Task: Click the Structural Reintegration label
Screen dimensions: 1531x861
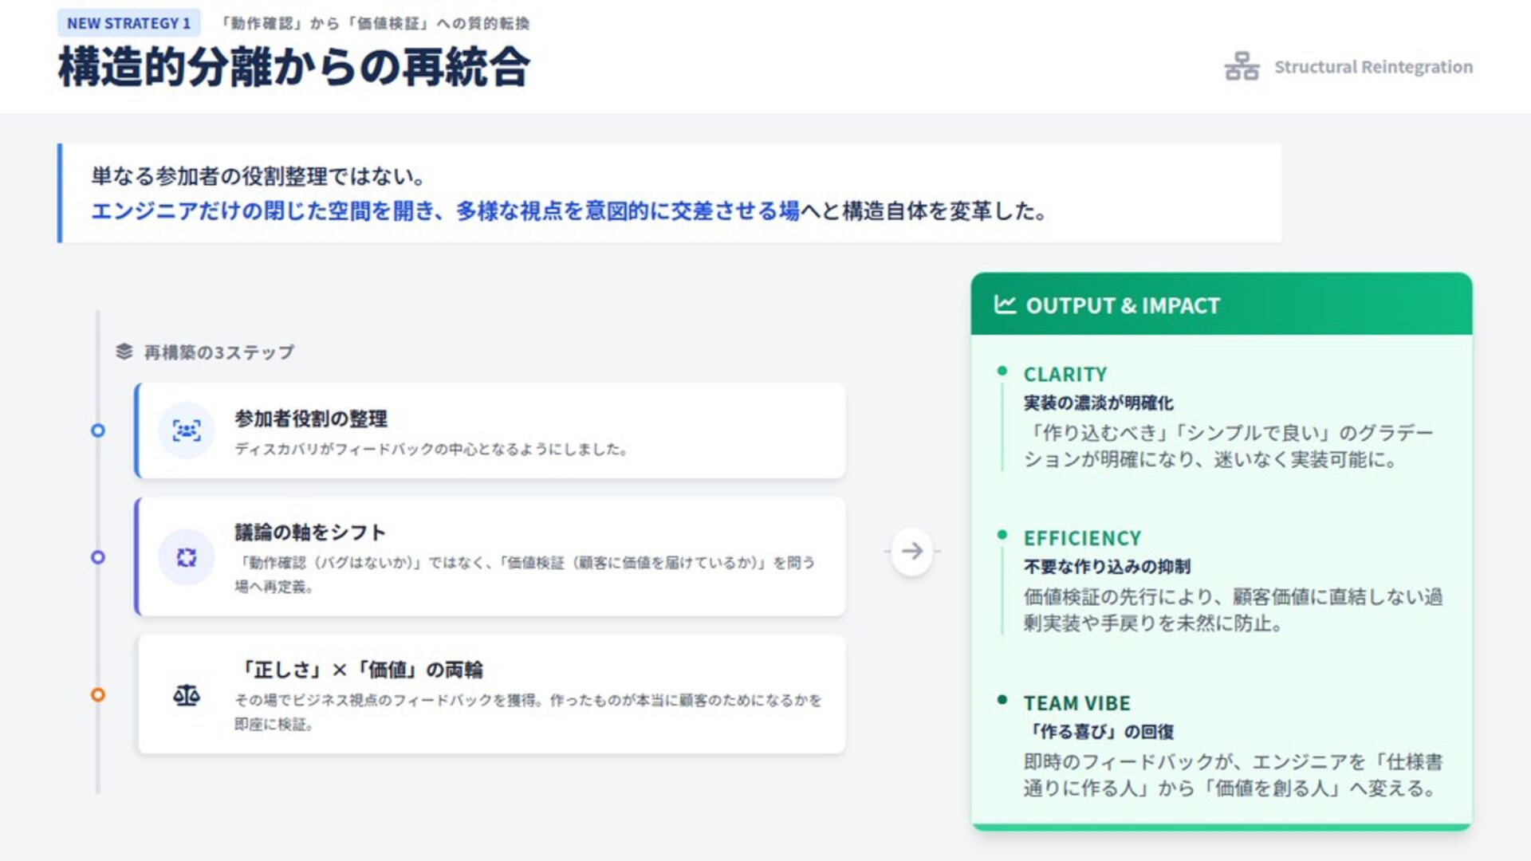Action: coord(1373,67)
